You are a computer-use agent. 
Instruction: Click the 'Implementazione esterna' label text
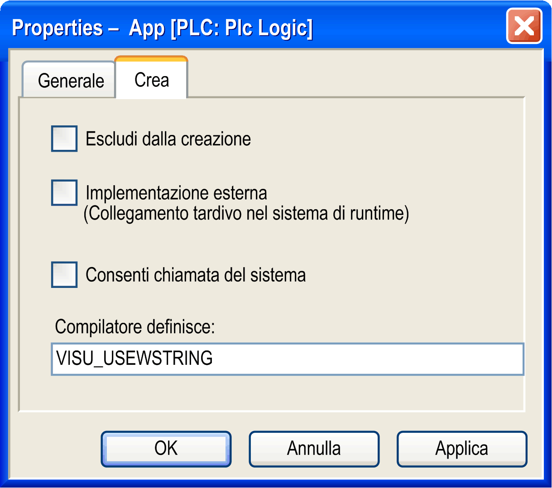[176, 193]
